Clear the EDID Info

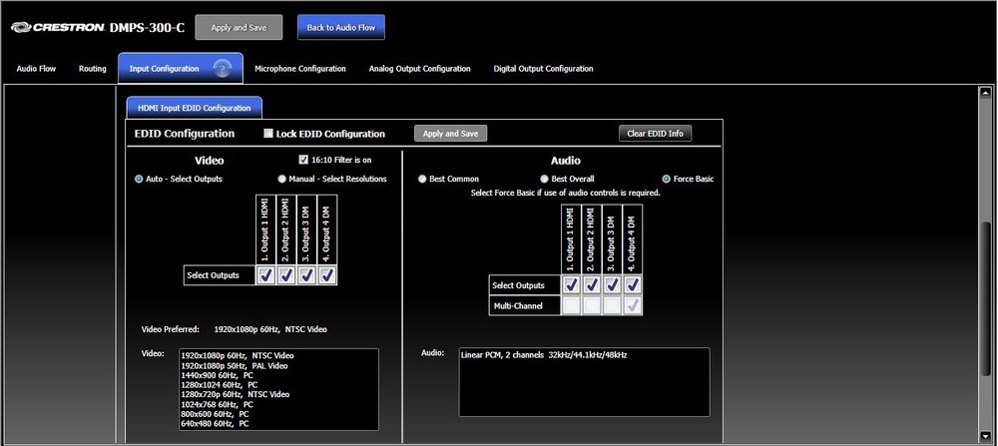pos(655,134)
